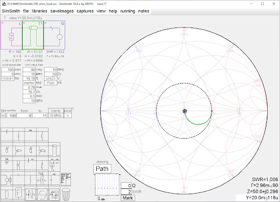Toggle the sweep type 'ln' field
Image resolution: width=280 pixels, height=202 pixels.
pos(3,115)
